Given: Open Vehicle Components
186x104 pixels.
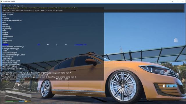Looking at the screenshot, I should tap(11, 65).
